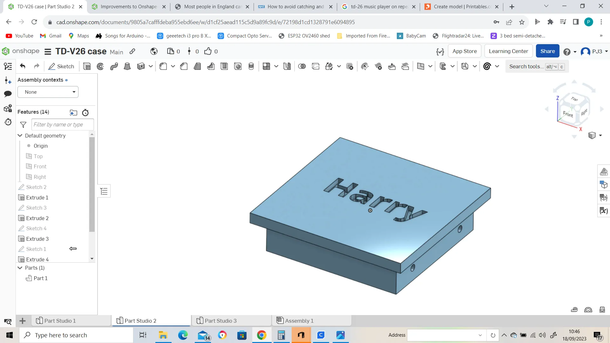This screenshot has width=610, height=343.
Task: Collapse the Parts (1) list
Action: (x=20, y=268)
